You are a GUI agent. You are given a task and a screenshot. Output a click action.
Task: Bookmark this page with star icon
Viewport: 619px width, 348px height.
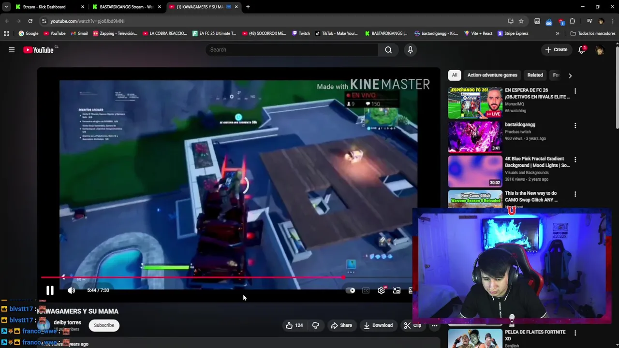click(521, 21)
